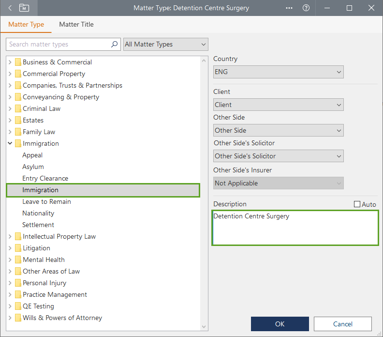Click the help question mark icon
Viewport: 383px width, 337px height.
click(x=306, y=8)
